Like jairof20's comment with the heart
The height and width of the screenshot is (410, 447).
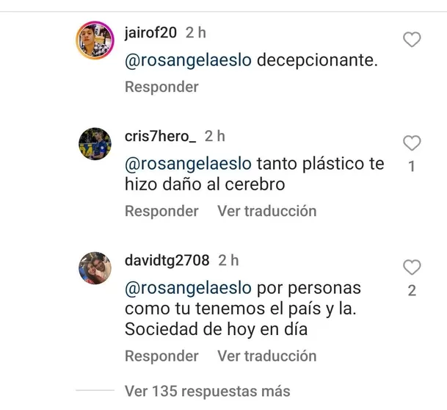(412, 40)
